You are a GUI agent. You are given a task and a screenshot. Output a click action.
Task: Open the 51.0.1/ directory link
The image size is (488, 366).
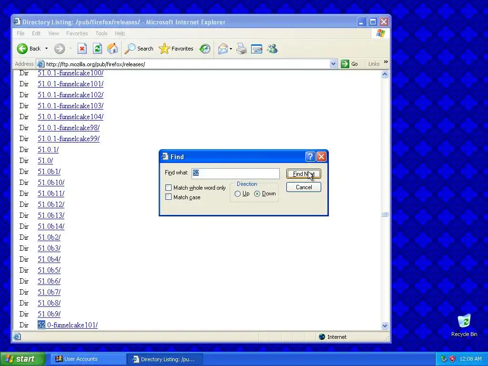tap(48, 150)
